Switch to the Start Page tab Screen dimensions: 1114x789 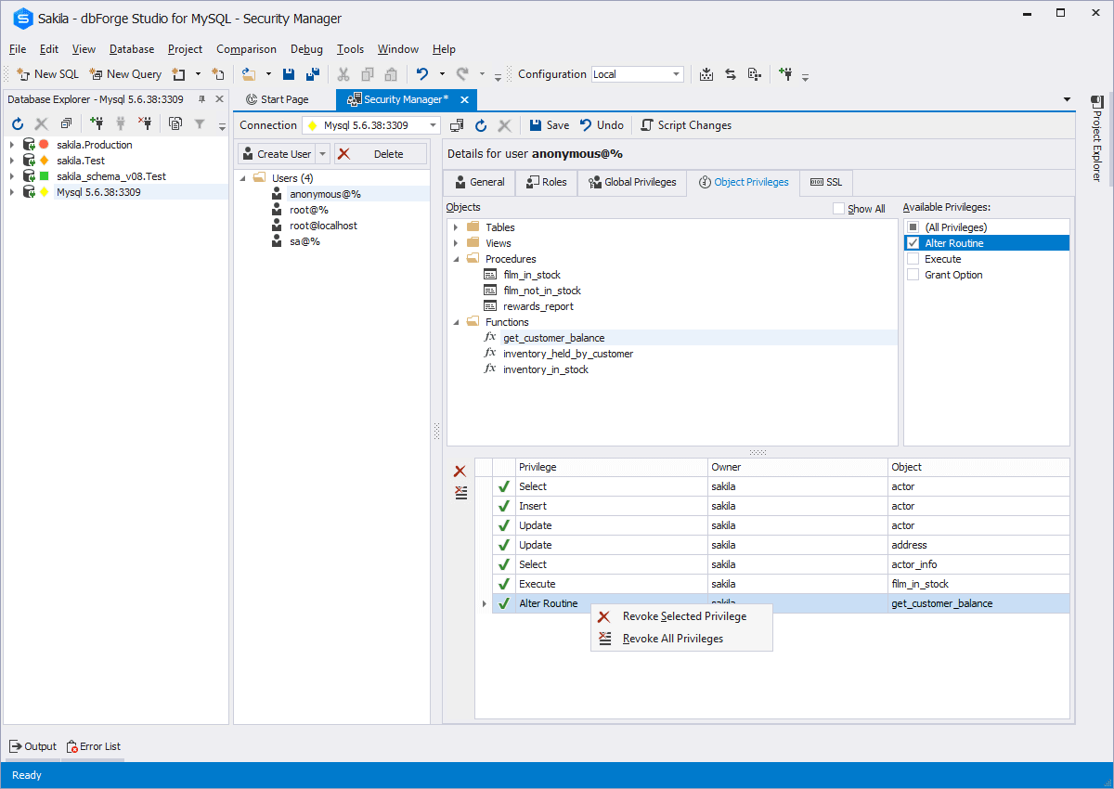pyautogui.click(x=277, y=99)
